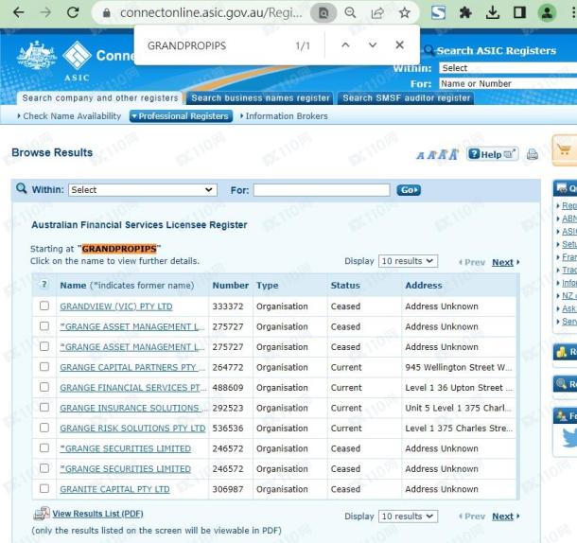Tick checkbox for GRANITE CAPITAL PTY LTD
The height and width of the screenshot is (543, 577).
(44, 488)
